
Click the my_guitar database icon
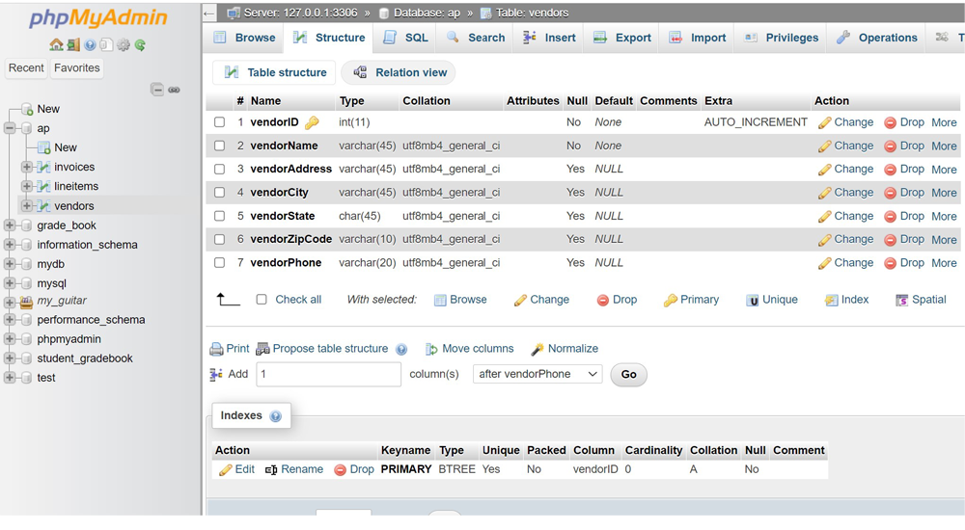pos(26,302)
